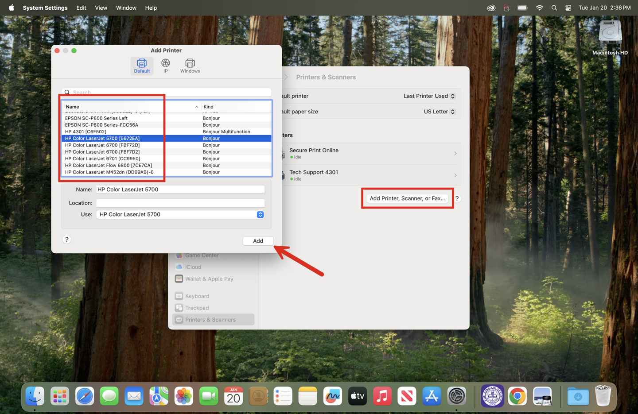Select HP Color LaserJet 5700 [5672EA] row
Viewport: 638px width, 414px height.
coord(167,138)
